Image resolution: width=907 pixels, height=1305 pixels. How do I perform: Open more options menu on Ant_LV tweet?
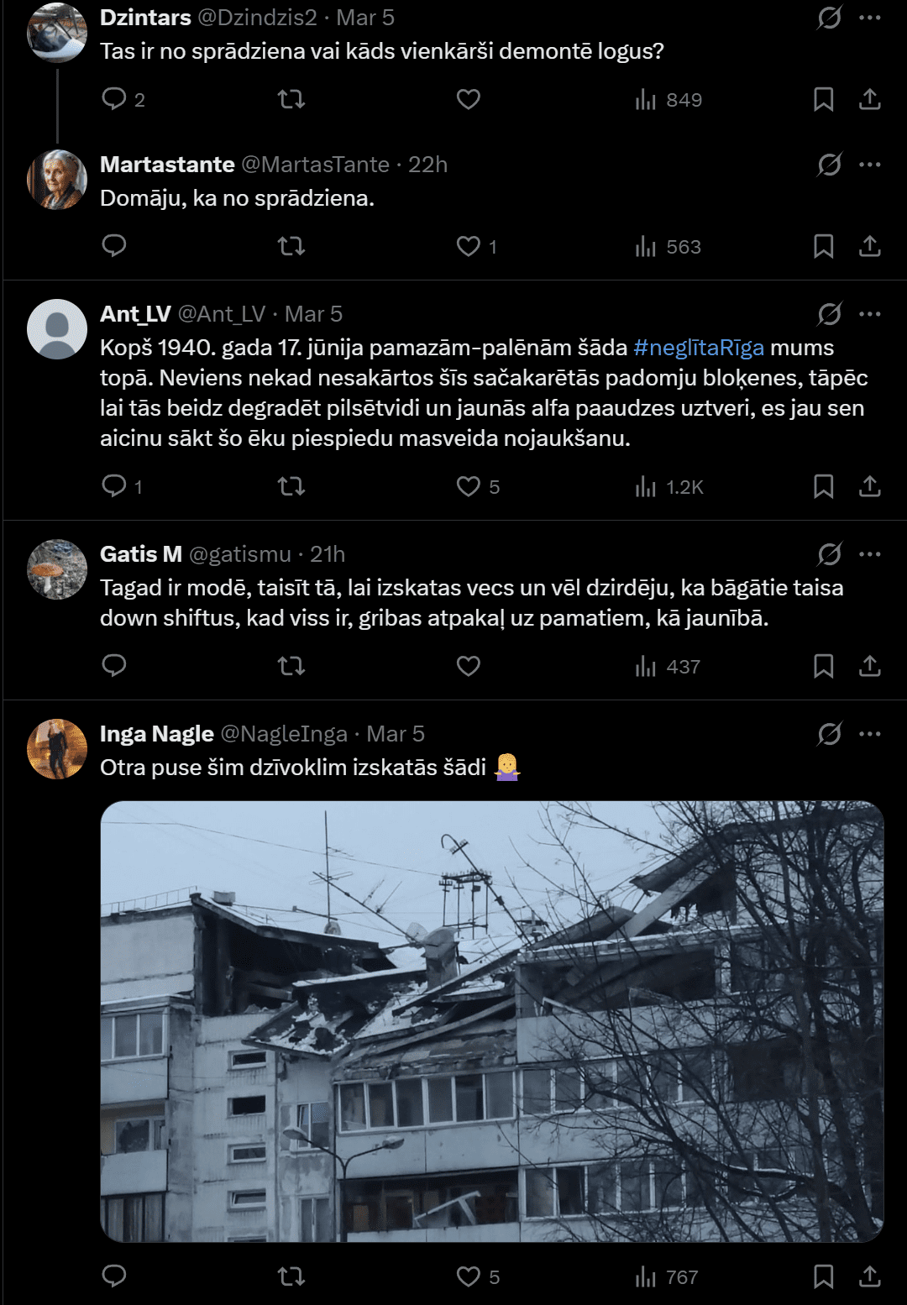870,314
